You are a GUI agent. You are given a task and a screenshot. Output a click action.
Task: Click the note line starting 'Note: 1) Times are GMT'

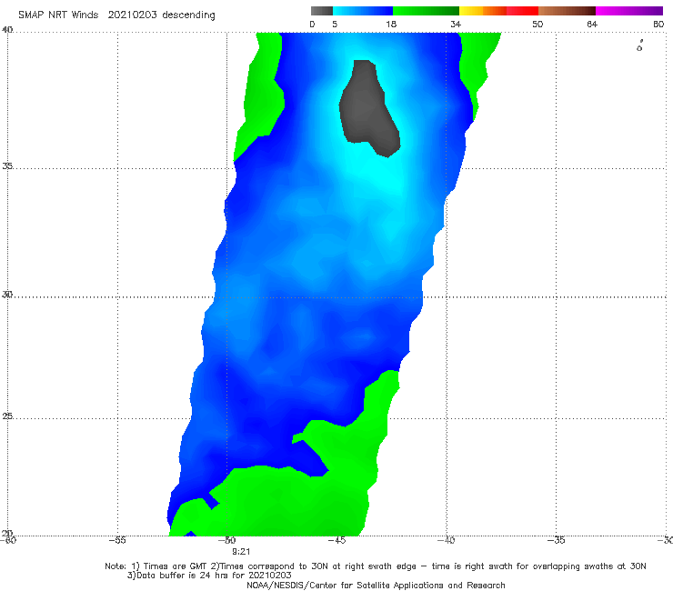click(376, 566)
